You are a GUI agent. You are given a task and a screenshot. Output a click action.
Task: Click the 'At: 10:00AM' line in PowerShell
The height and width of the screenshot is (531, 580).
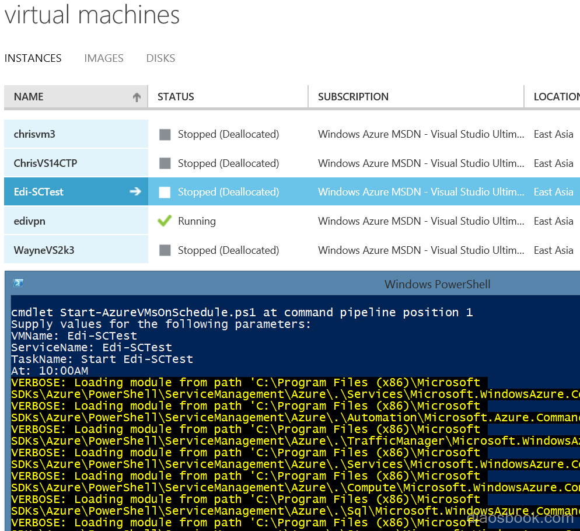coord(50,371)
